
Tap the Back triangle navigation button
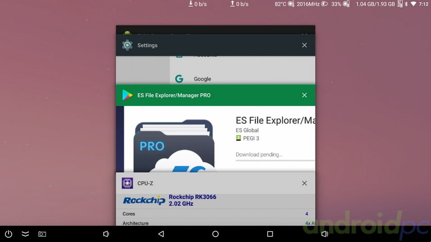pos(161,234)
